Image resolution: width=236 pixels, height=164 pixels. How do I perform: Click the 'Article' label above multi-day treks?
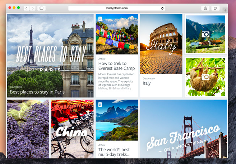[102, 145]
